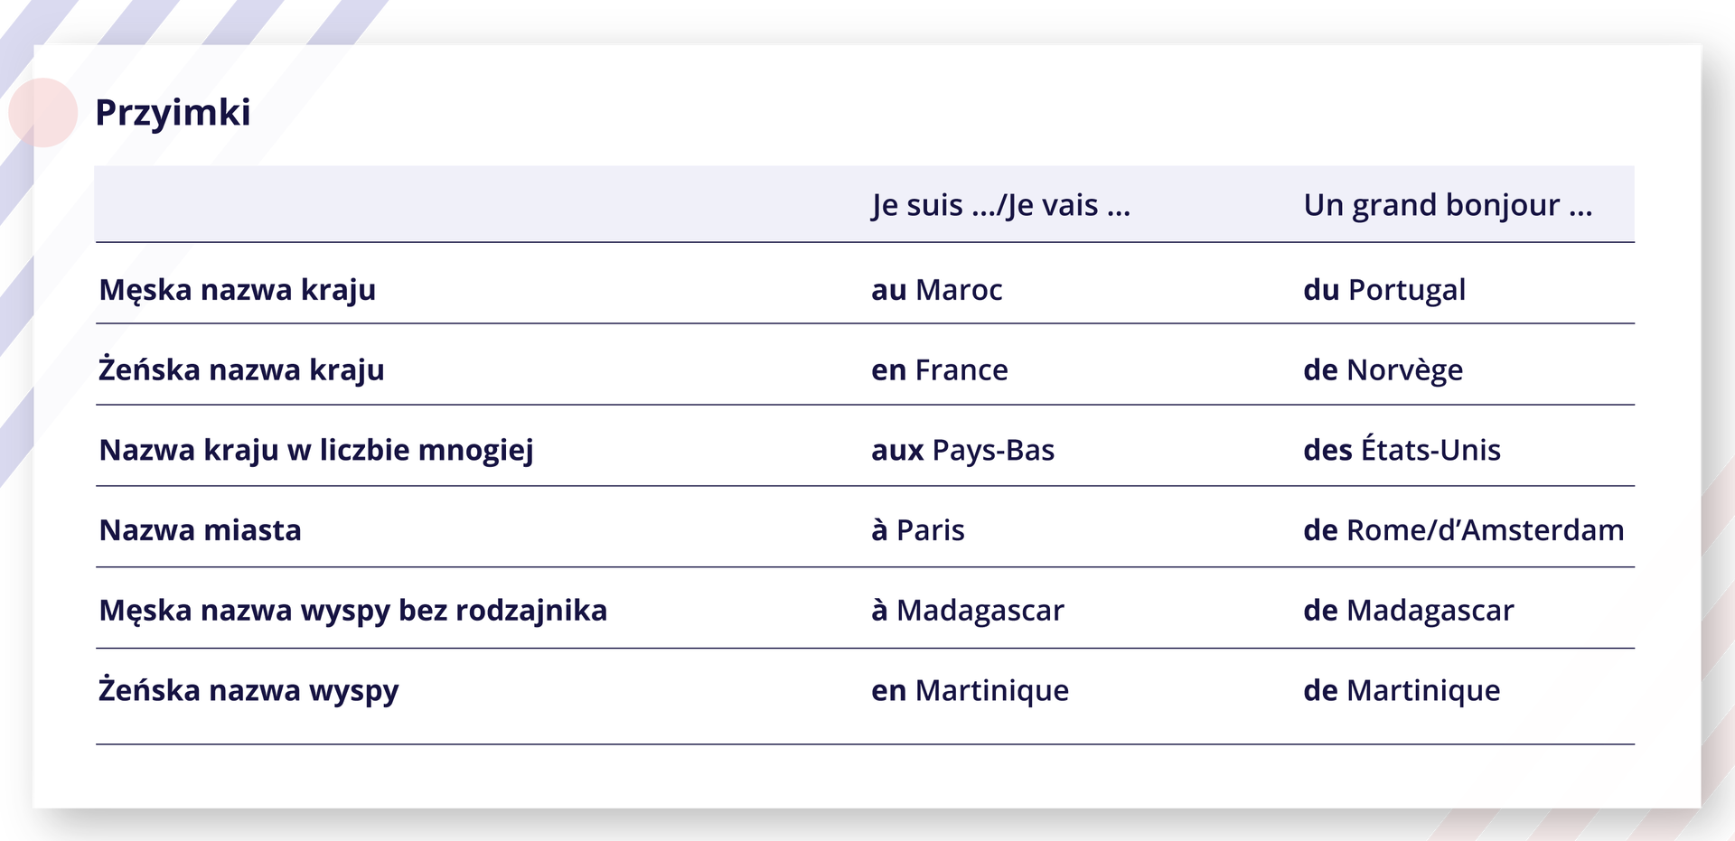Image resolution: width=1735 pixels, height=841 pixels.
Task: Click the 'de Rome/d'Amsterdam' example
Action: [x=1463, y=530]
